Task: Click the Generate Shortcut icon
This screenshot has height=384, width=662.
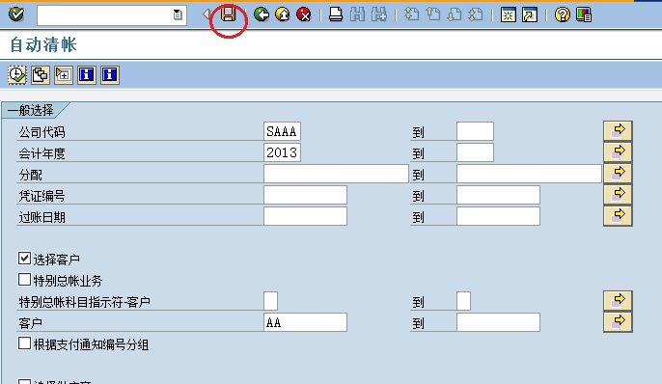Action: 530,14
